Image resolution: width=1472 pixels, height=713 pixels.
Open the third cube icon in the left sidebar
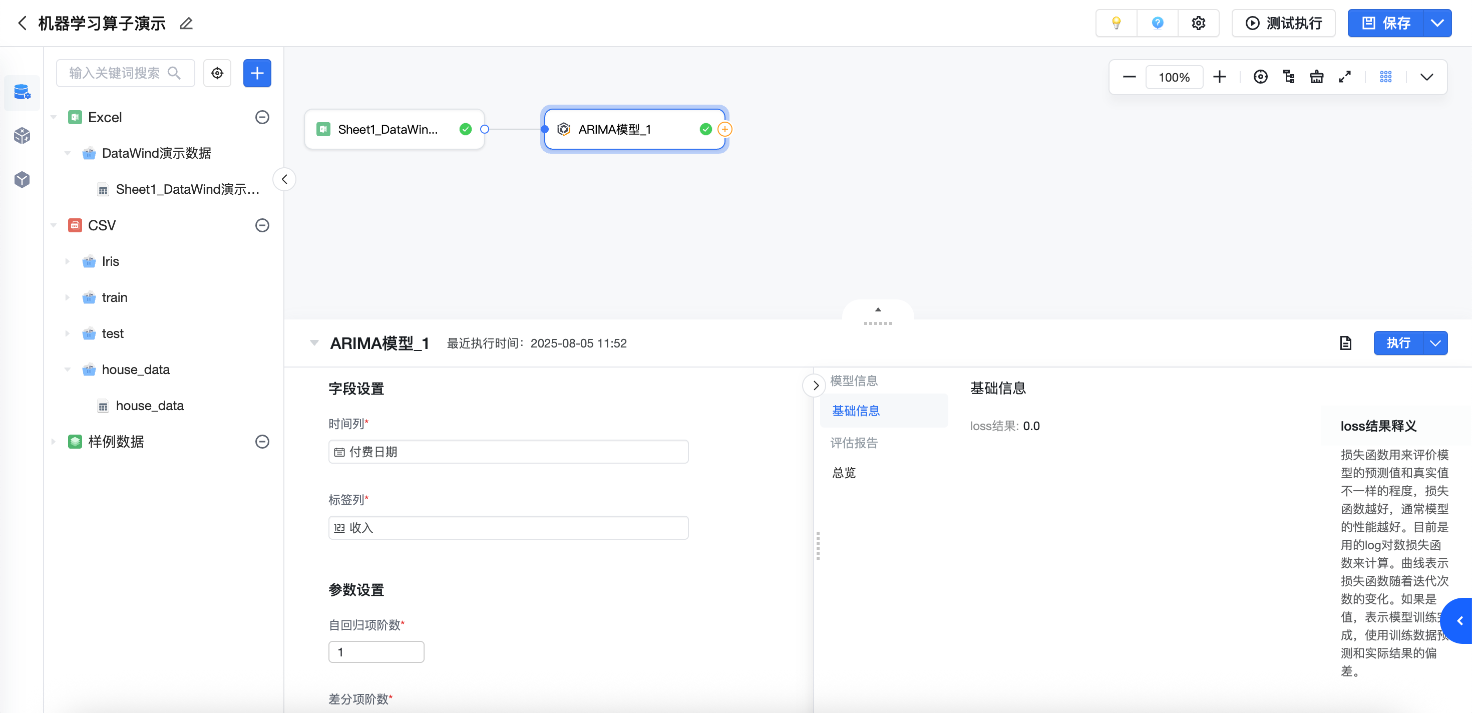pos(22,179)
